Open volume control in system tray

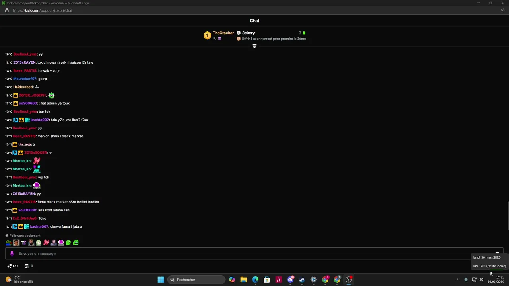481,280
